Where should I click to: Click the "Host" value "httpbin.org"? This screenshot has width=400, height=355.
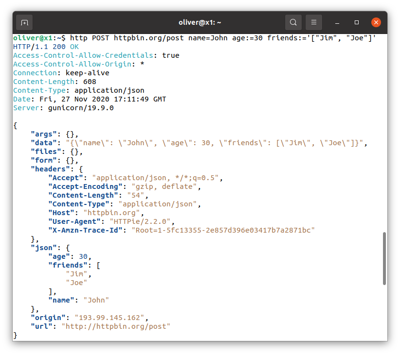coord(111,213)
